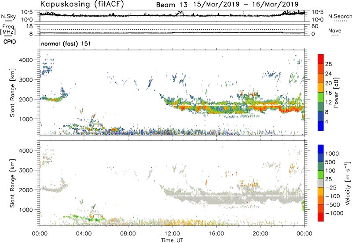Click the Power color bar tick "28"
The height and width of the screenshot is (243, 352).
click(328, 64)
